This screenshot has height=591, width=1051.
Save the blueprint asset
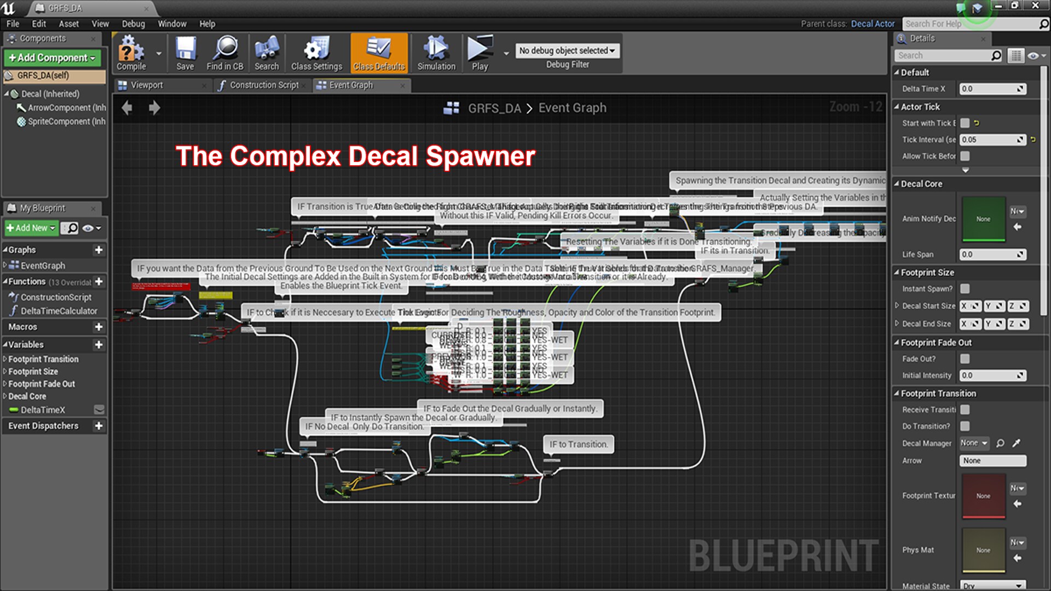point(185,53)
